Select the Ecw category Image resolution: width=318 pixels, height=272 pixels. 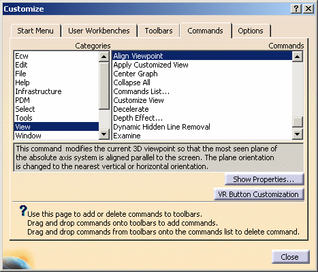tap(57, 56)
